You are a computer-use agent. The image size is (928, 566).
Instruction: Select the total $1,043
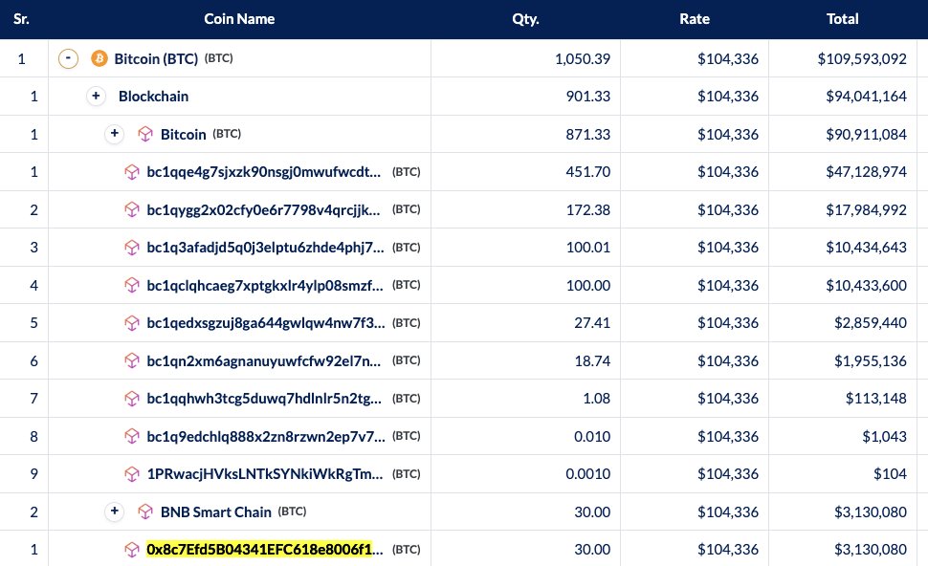(x=884, y=437)
